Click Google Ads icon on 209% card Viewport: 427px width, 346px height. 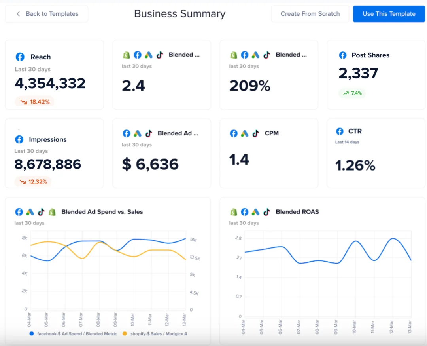(255, 55)
